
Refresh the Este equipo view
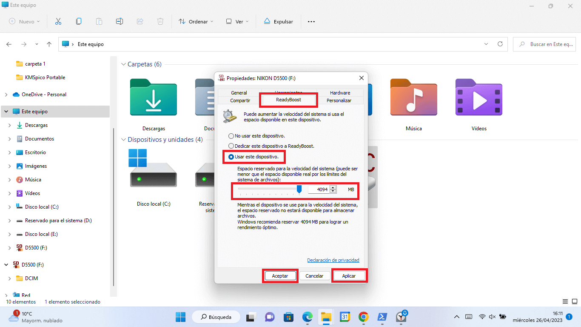(500, 44)
